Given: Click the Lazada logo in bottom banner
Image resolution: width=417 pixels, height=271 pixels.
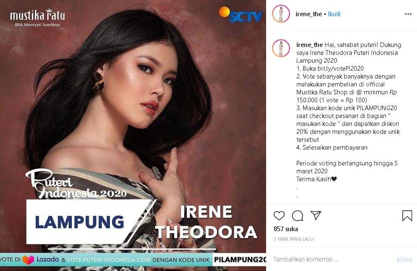Looking at the screenshot, I should (41, 259).
